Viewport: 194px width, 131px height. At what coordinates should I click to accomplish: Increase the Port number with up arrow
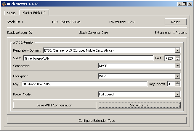pos(178,57)
